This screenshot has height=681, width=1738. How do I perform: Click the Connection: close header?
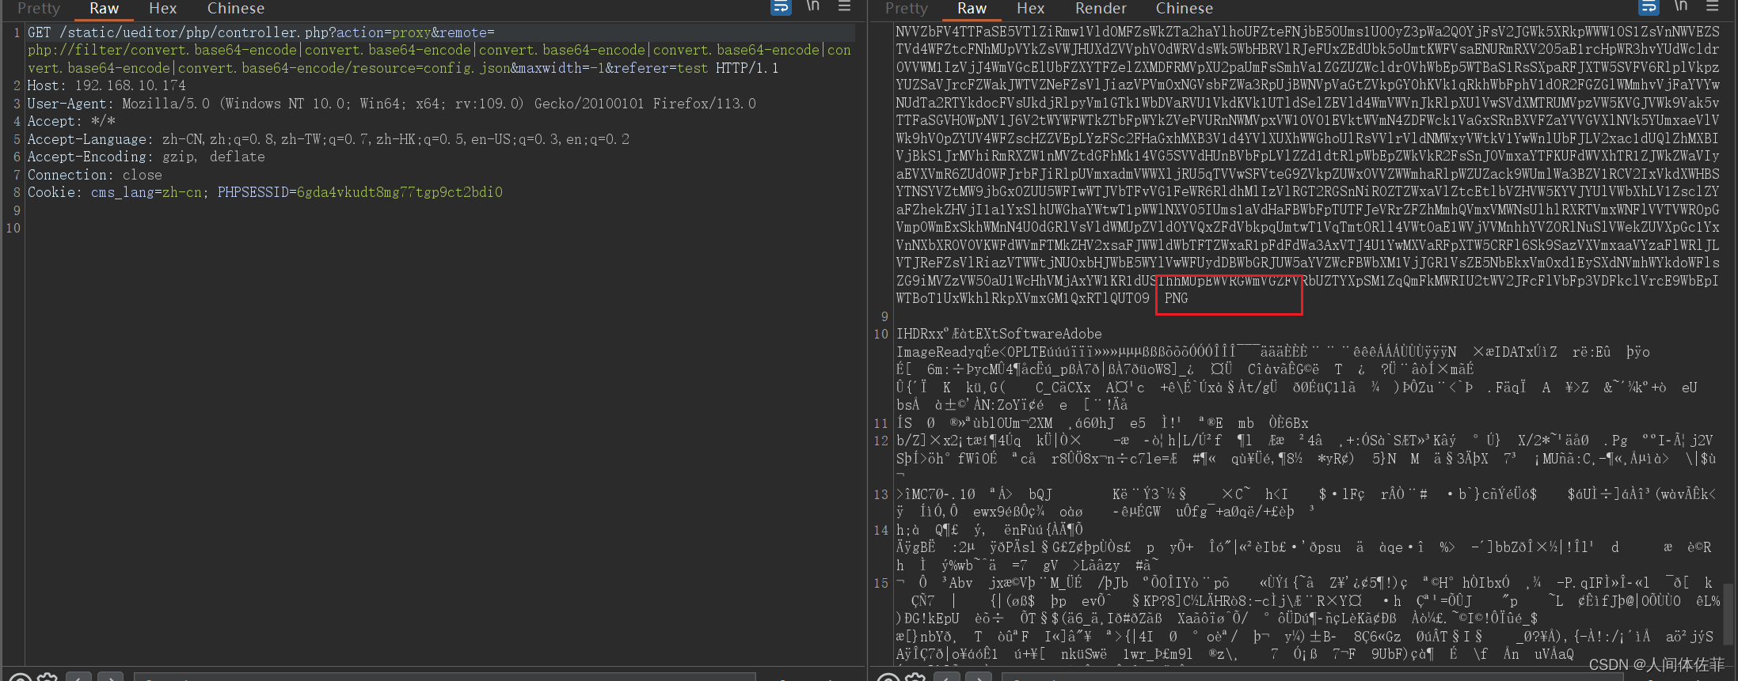click(95, 175)
